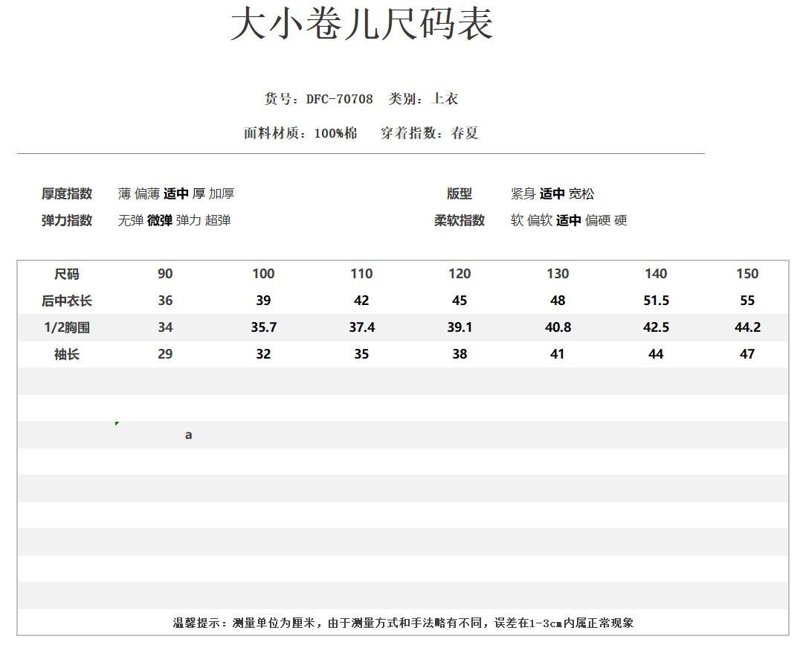Screen dimensions: 803x645
Task: Click sleeve length value 32
Action: [263, 353]
